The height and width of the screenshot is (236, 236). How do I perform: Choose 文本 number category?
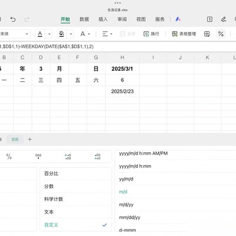pos(76,212)
